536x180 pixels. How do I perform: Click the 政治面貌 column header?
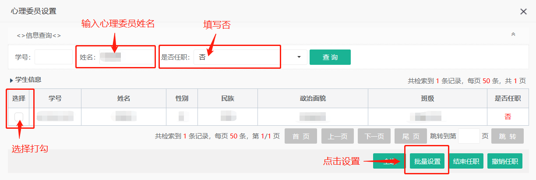[312, 99]
